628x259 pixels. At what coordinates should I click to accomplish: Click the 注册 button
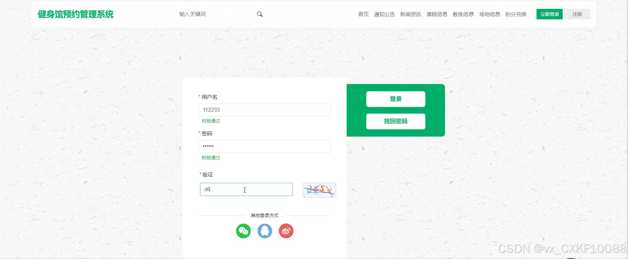[577, 14]
